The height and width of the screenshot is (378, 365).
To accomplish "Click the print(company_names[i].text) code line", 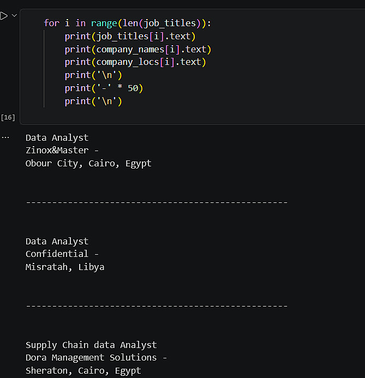I will tap(137, 49).
